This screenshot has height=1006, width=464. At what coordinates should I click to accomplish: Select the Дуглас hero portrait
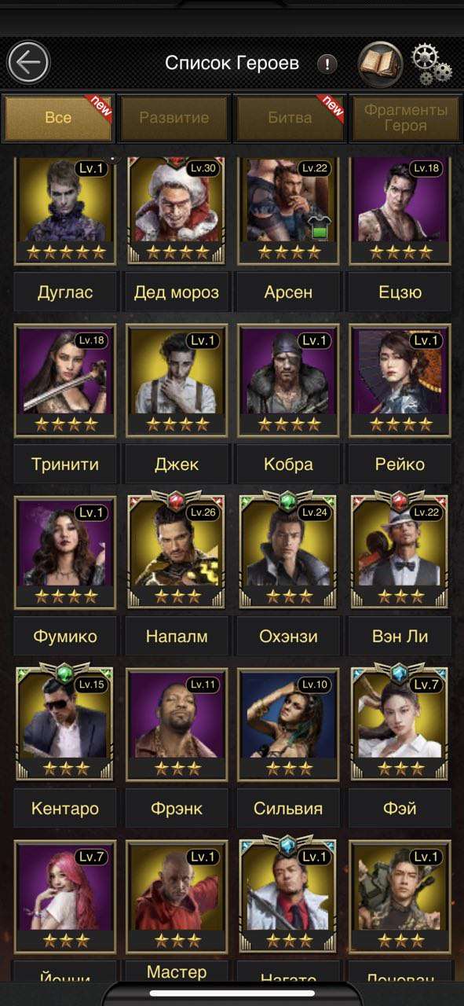point(65,210)
